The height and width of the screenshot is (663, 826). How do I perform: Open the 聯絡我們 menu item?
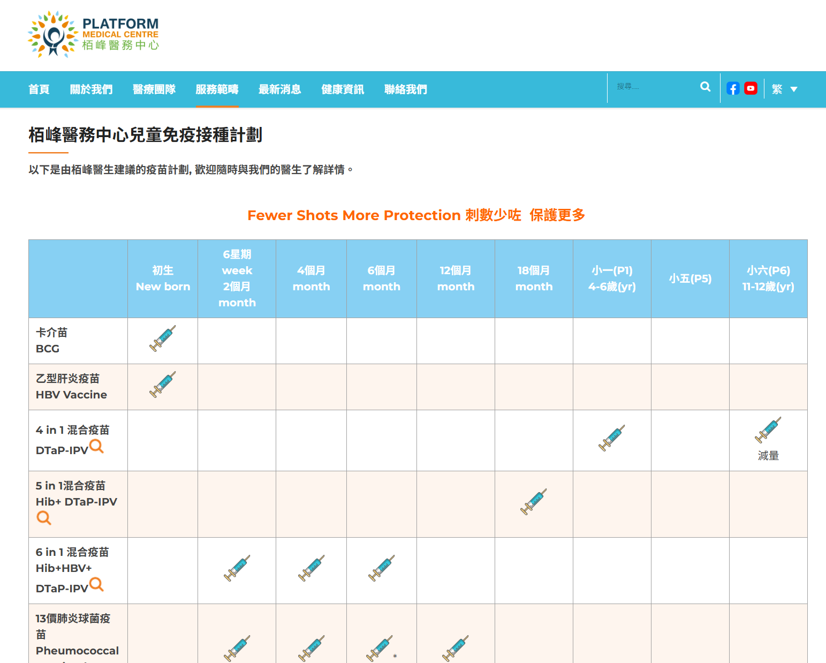coord(406,89)
